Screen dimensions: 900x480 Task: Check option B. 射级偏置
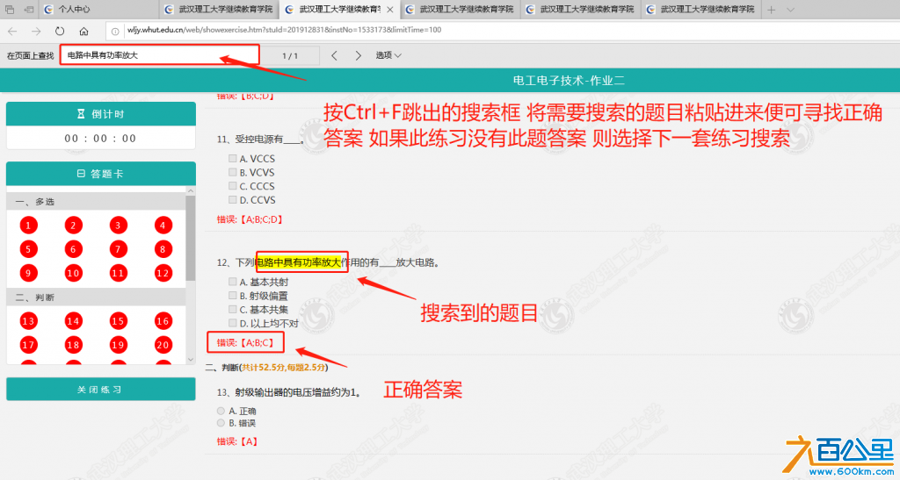pos(232,295)
